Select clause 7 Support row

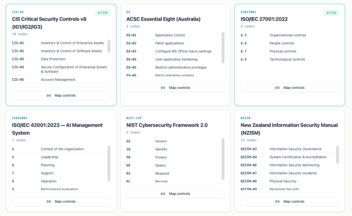click(60, 173)
